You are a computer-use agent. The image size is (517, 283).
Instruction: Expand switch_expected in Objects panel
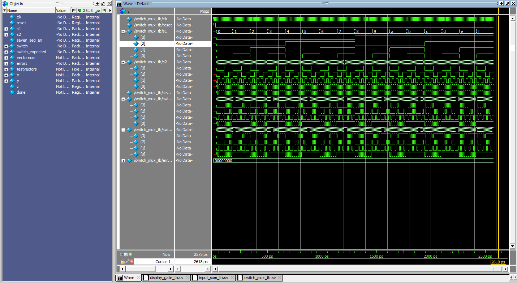(6, 52)
